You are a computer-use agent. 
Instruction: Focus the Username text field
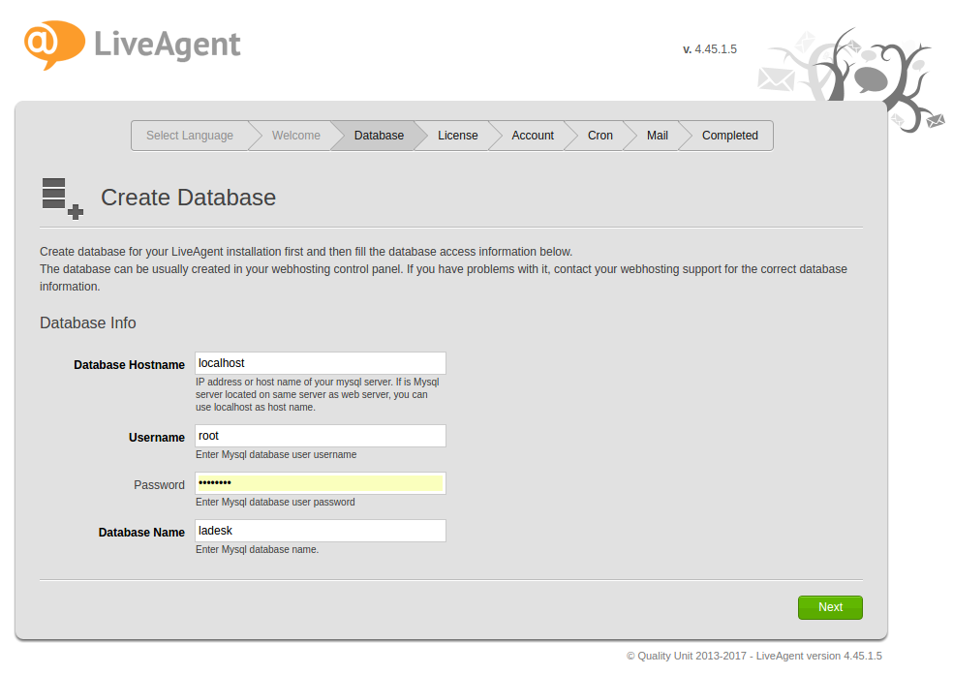[320, 436]
